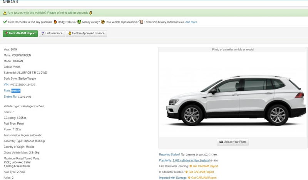Open 1,462 vehicles in New Zealand link
The image size is (308, 180).
pos(191,160)
